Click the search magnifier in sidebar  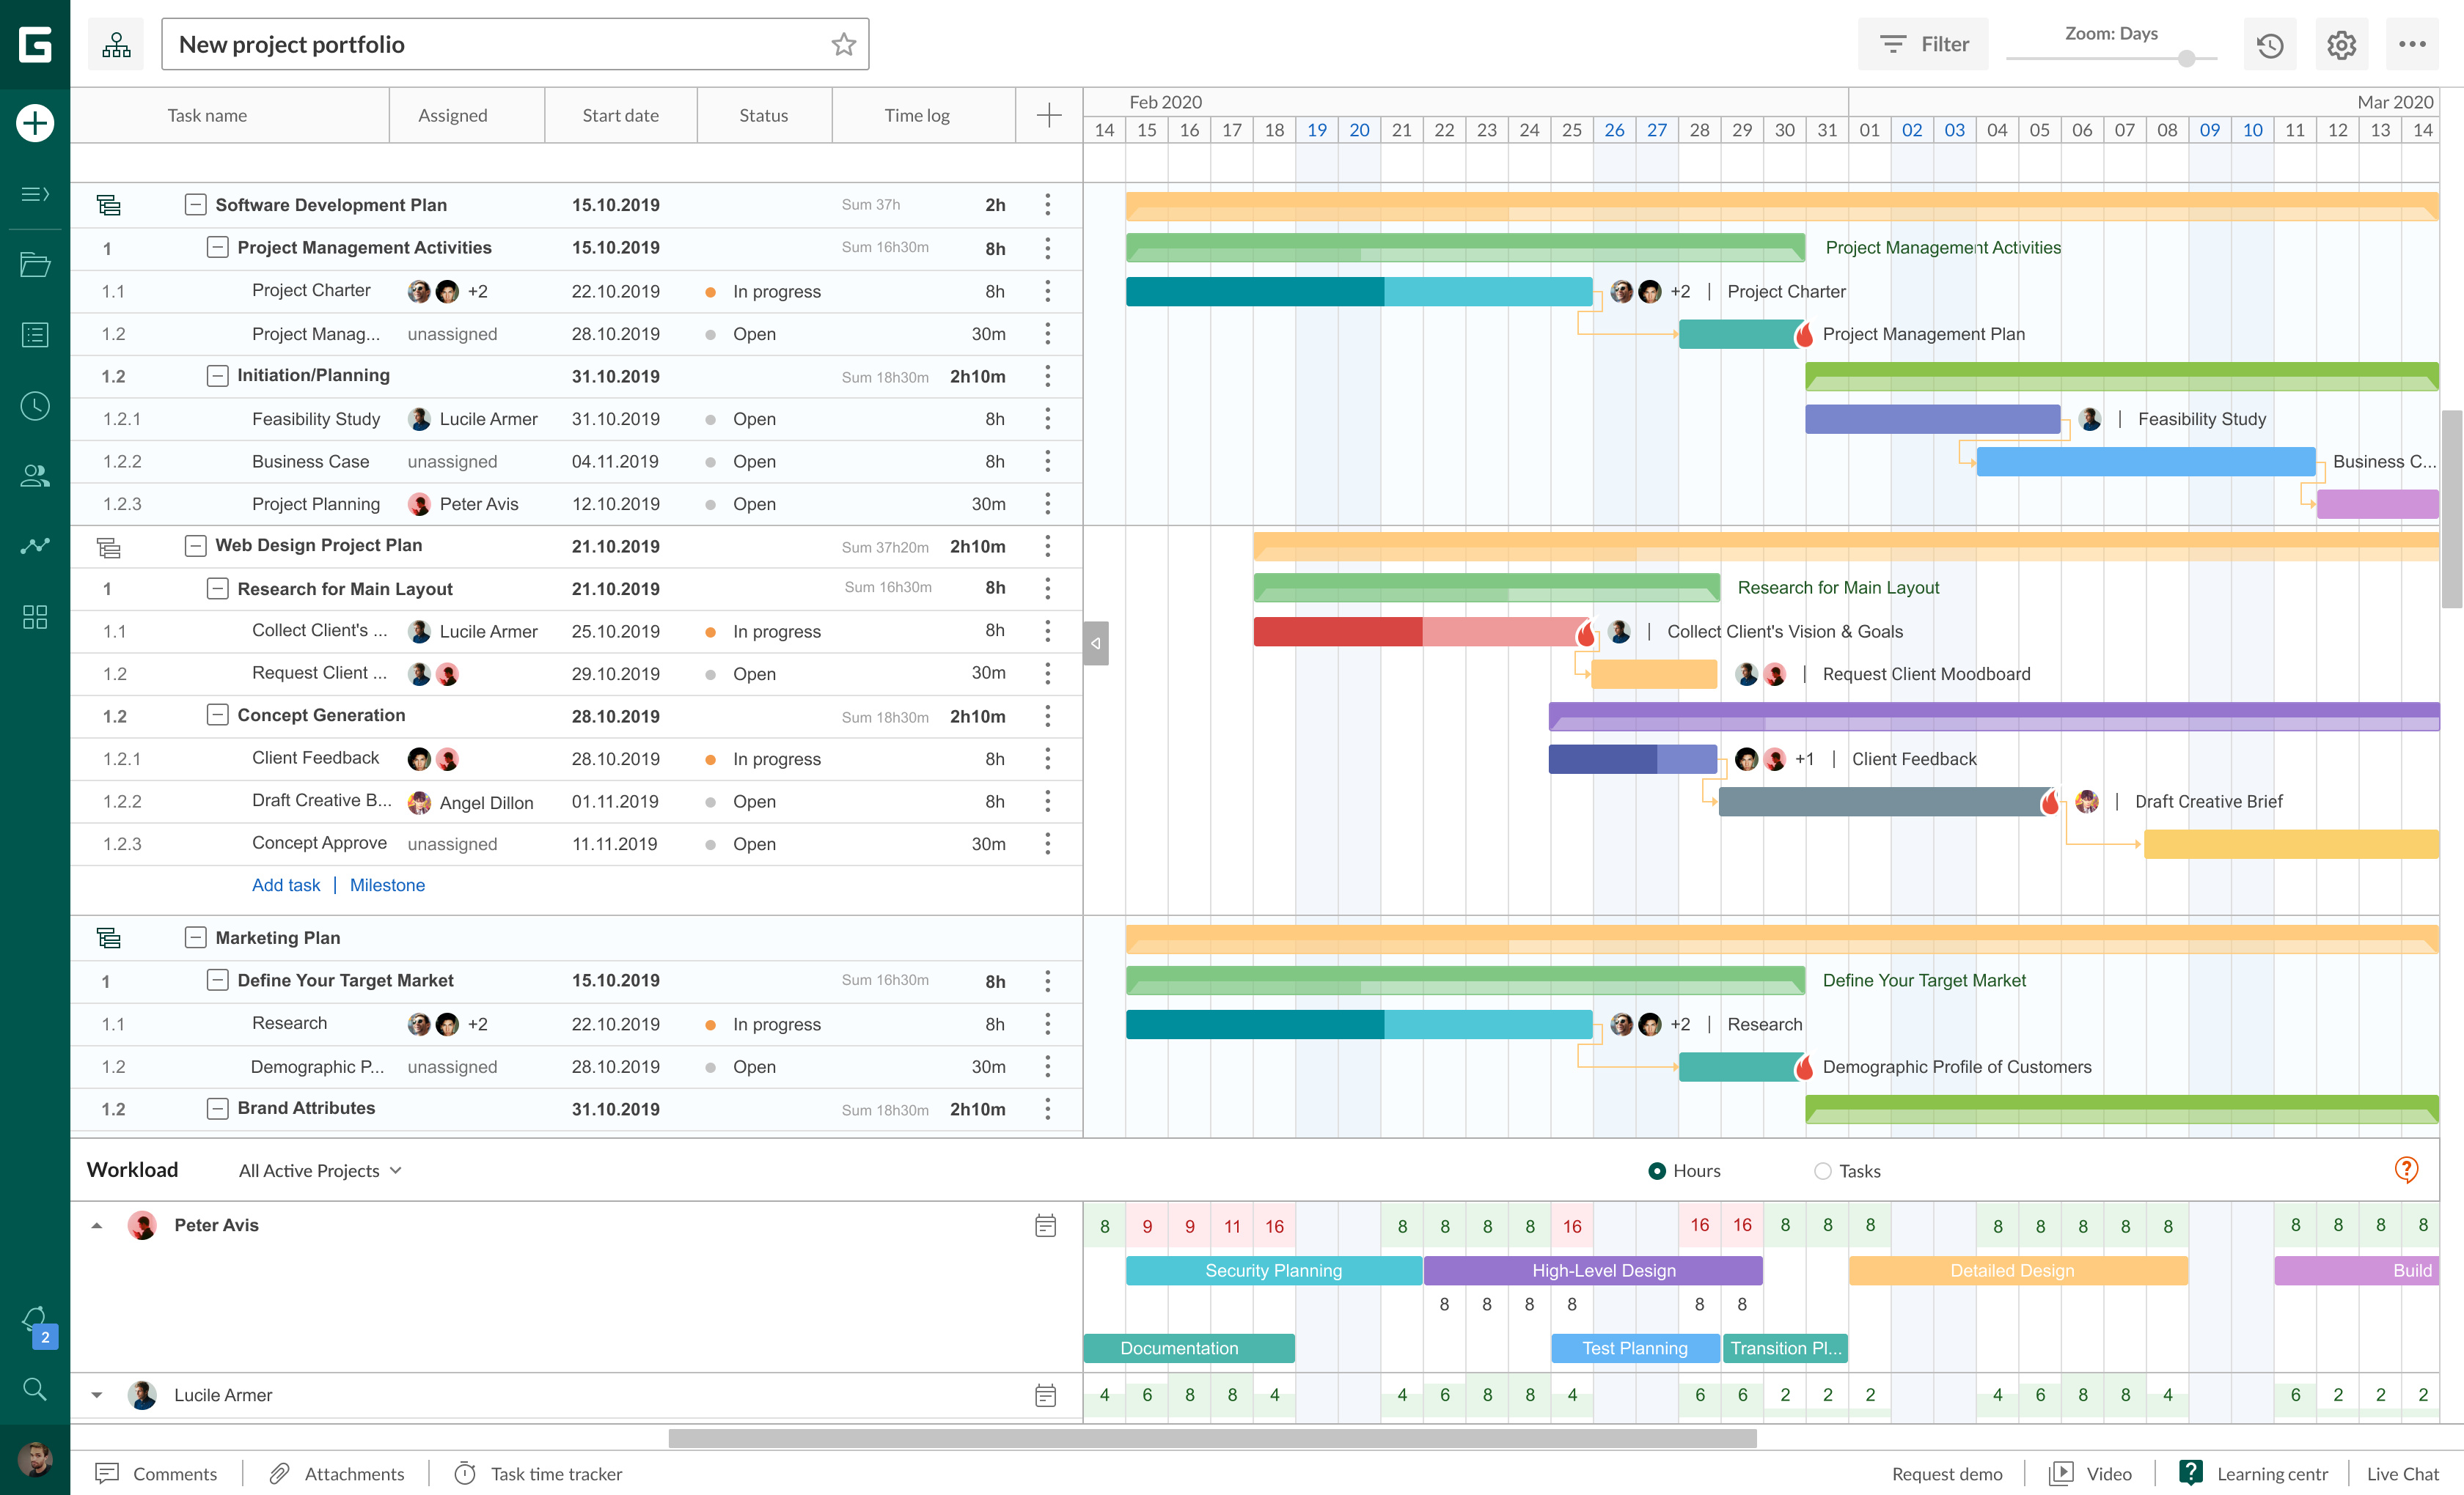tap(35, 1389)
